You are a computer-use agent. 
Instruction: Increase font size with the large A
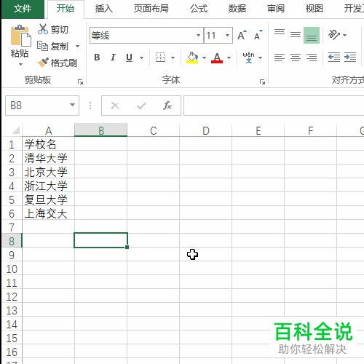pyautogui.click(x=242, y=35)
